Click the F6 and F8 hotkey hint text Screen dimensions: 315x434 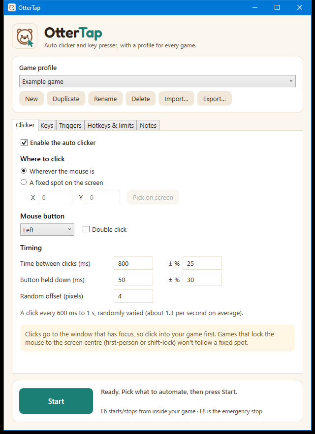tap(182, 411)
